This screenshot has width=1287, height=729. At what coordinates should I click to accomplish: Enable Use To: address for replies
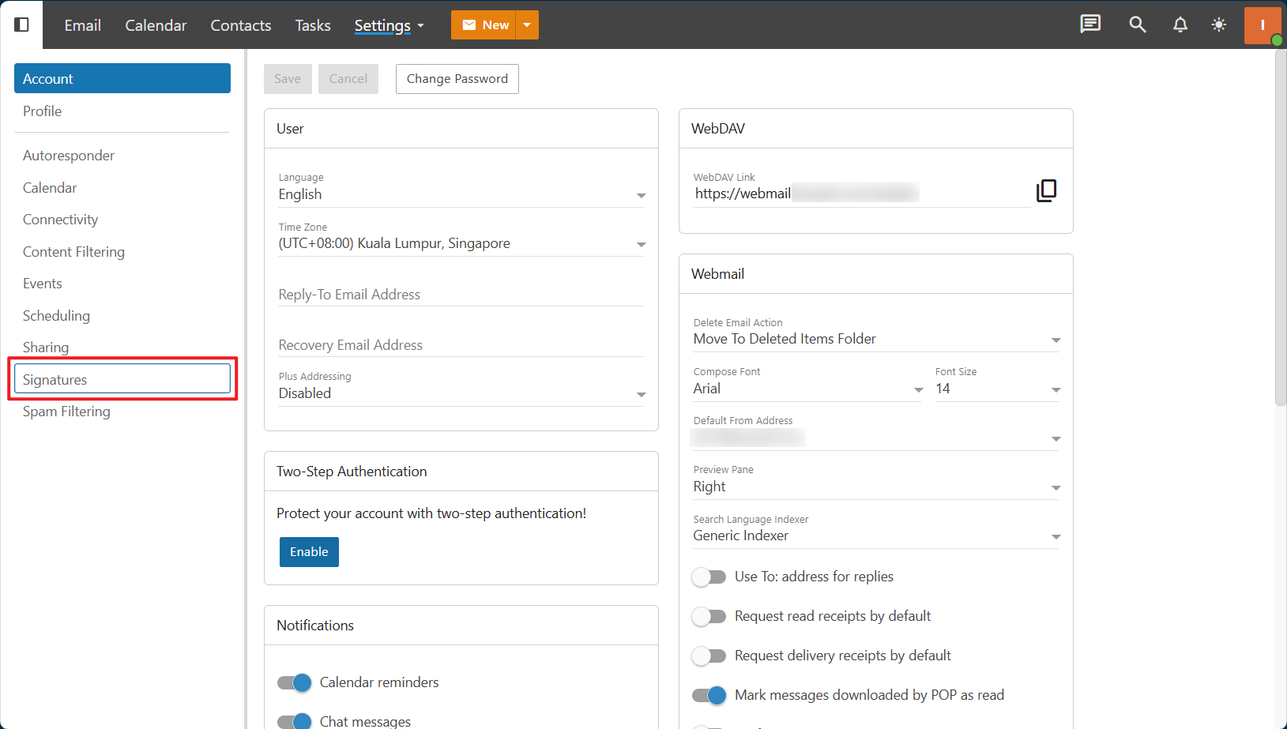point(709,577)
